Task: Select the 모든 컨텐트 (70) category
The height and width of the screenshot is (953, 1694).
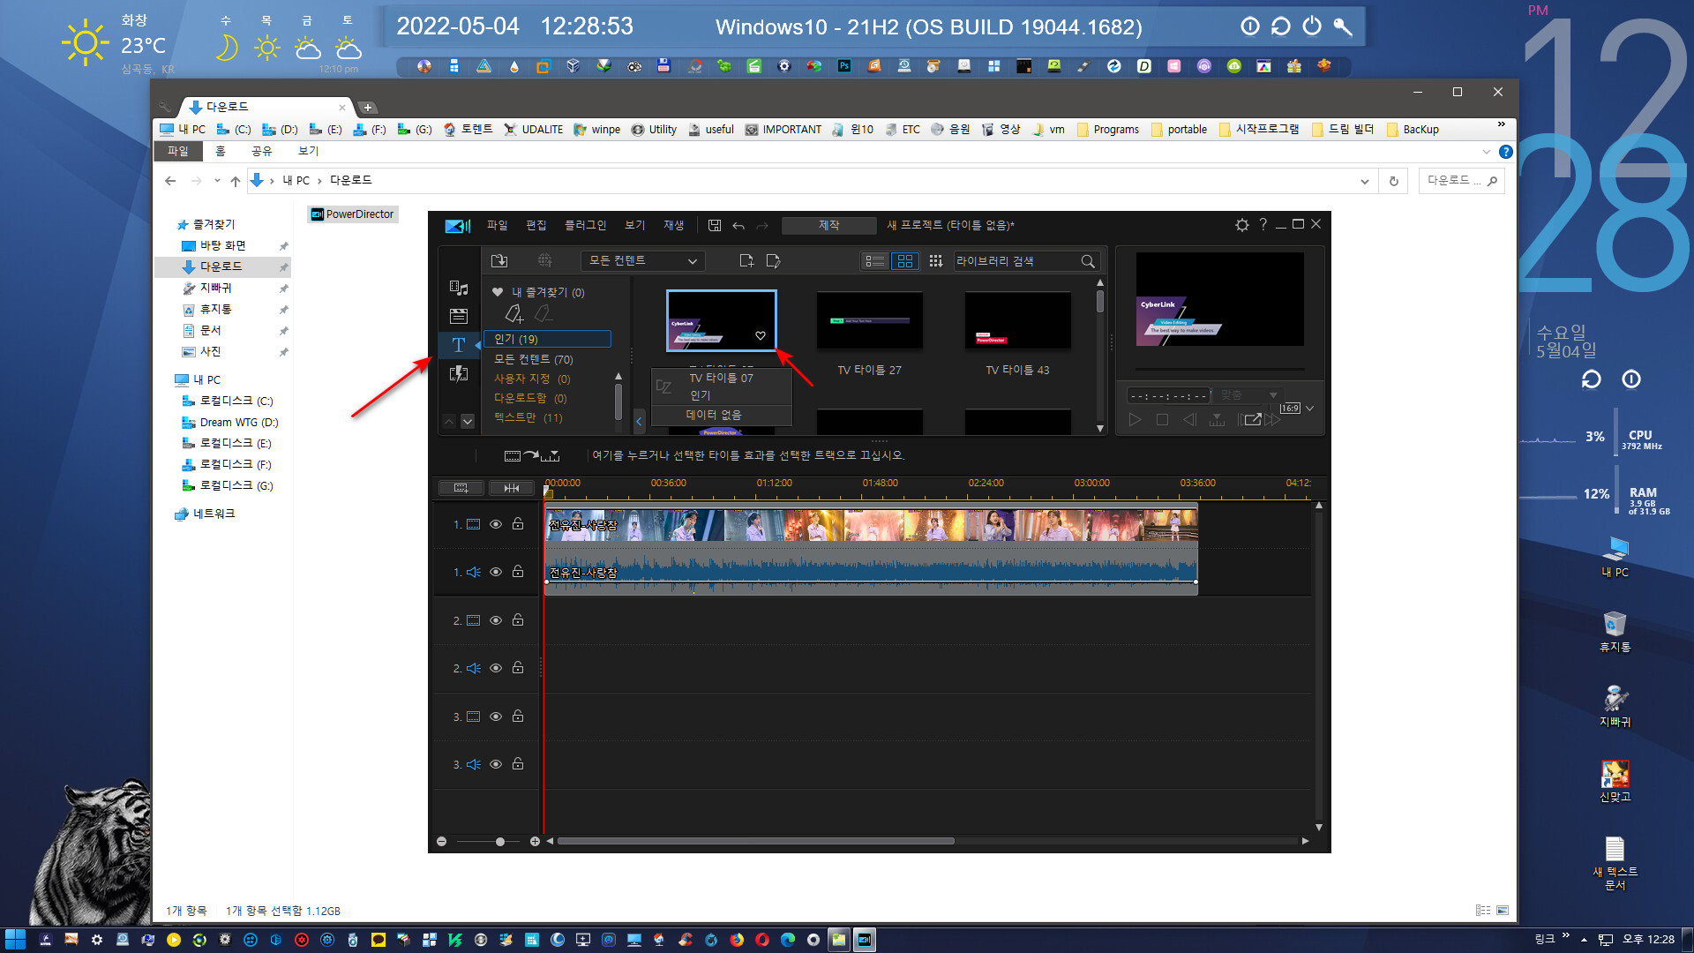Action: tap(534, 359)
